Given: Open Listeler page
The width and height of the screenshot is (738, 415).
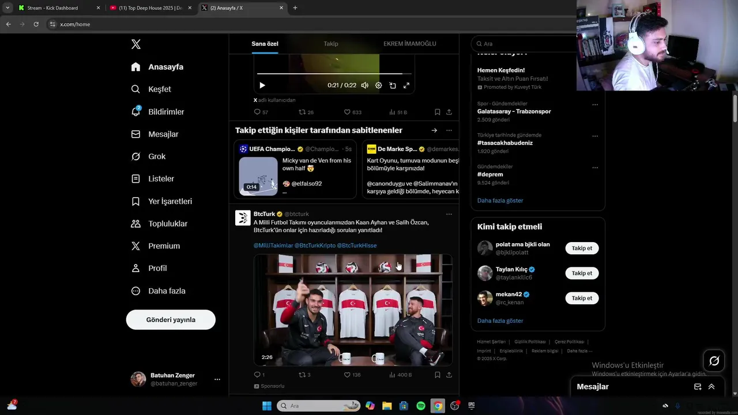Looking at the screenshot, I should point(152,179).
